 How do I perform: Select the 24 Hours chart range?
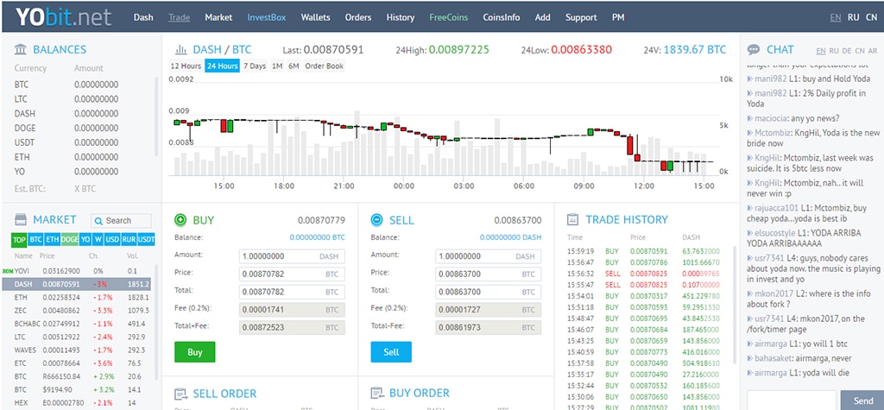222,66
